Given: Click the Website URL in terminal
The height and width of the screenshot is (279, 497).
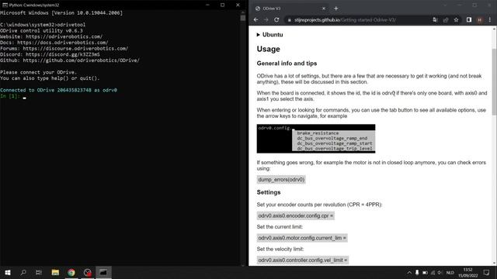Looking at the screenshot, I should coord(64,36).
